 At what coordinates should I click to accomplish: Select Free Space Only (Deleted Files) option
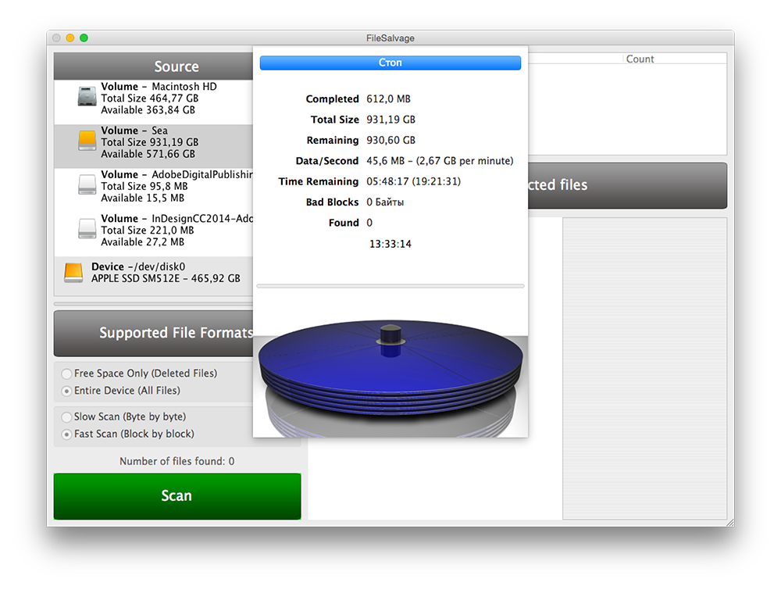67,374
